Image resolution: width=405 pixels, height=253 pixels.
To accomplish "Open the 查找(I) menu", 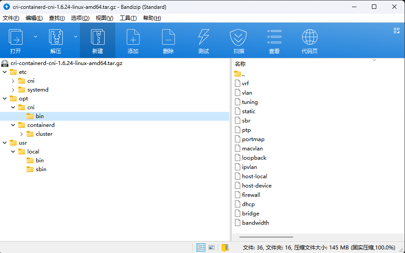I will [57, 18].
